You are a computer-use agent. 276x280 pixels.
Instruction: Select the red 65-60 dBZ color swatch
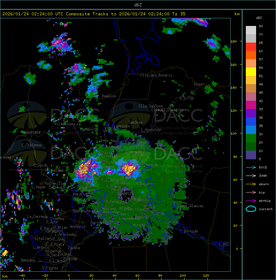[251, 47]
